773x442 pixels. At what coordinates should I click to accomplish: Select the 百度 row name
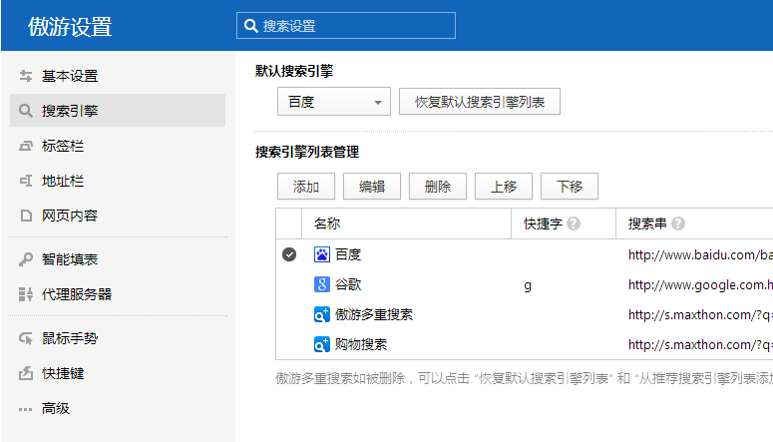348,254
